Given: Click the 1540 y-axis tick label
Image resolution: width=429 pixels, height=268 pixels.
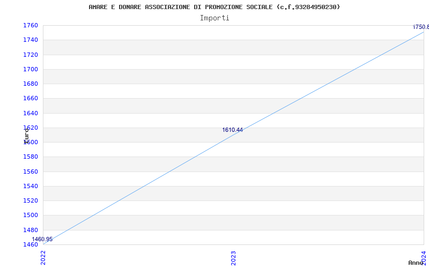Looking at the screenshot, I should pos(31,186).
